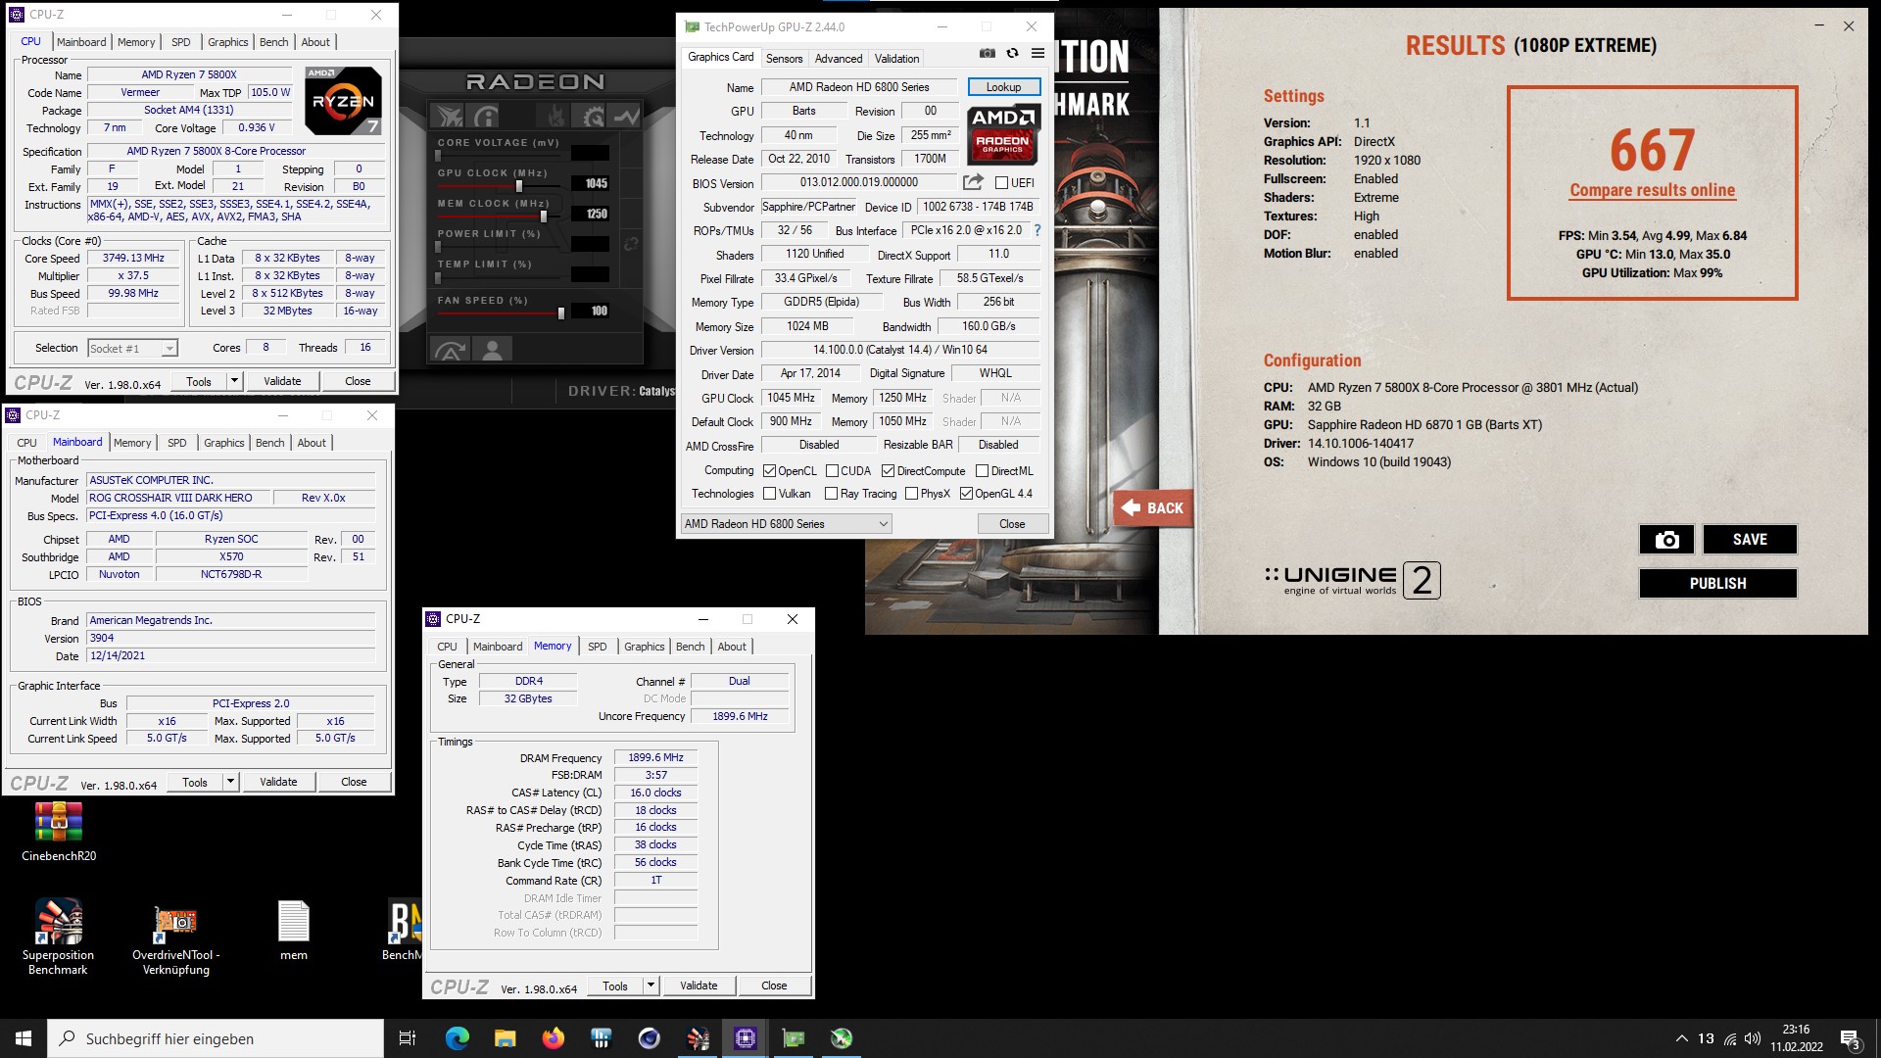The image size is (1881, 1058).
Task: Open the GPU-Z hamburger menu
Action: click(x=1037, y=53)
